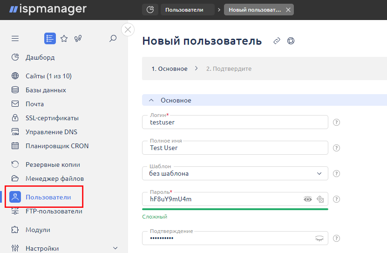This screenshot has height=253, width=387.
Task: Expand the Настройки submenu chevron
Action: (x=115, y=248)
